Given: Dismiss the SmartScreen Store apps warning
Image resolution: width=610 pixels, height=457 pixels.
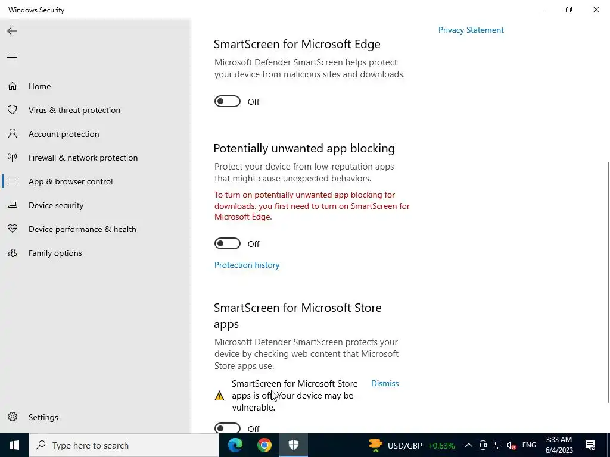Looking at the screenshot, I should click(385, 383).
